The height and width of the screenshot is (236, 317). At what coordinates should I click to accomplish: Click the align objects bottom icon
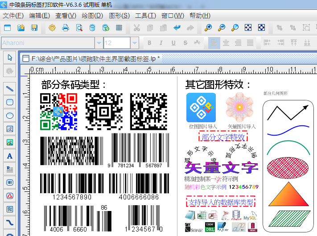click(x=307, y=43)
